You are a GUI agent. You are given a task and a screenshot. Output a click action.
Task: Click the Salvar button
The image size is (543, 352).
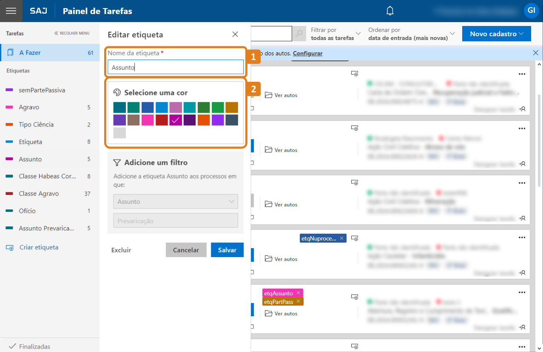pos(227,250)
